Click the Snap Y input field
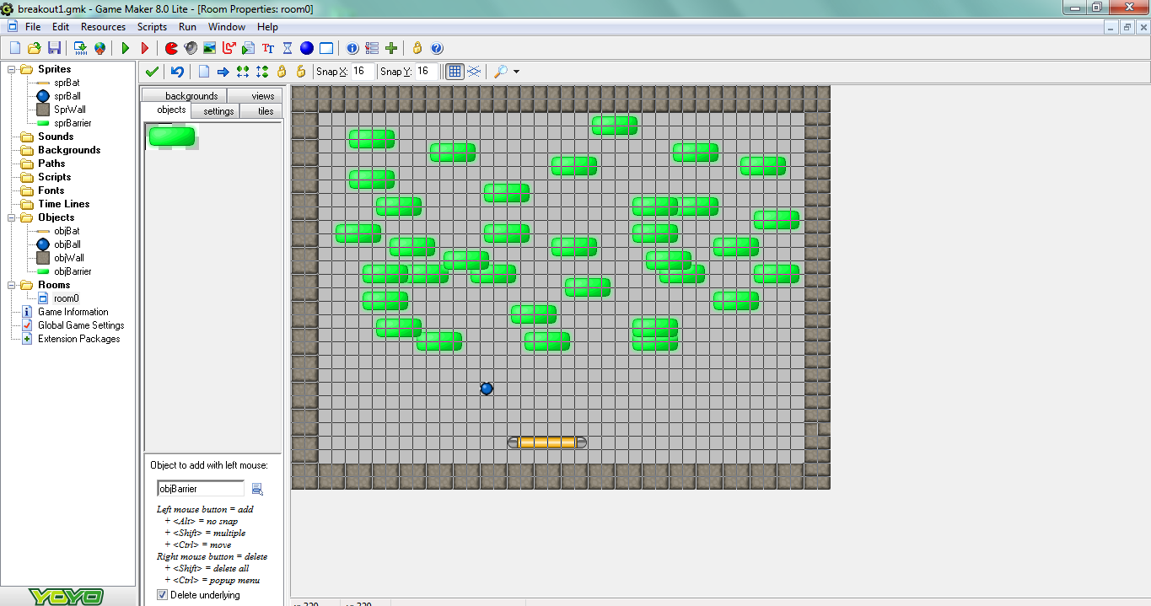The height and width of the screenshot is (606, 1151). click(x=428, y=72)
